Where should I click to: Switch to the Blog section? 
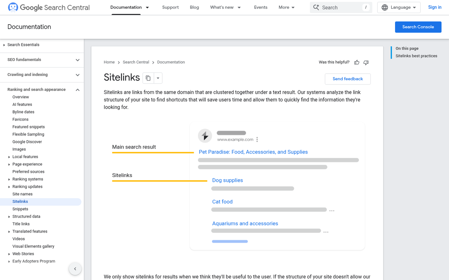[194, 7]
